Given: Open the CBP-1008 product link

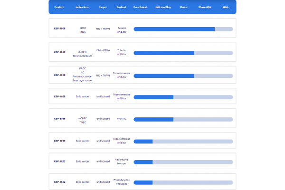Looking at the screenshot, I should coord(60,29).
